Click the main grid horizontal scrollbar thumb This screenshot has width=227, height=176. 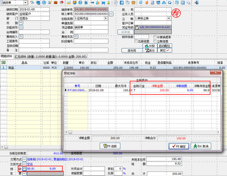tap(6, 147)
